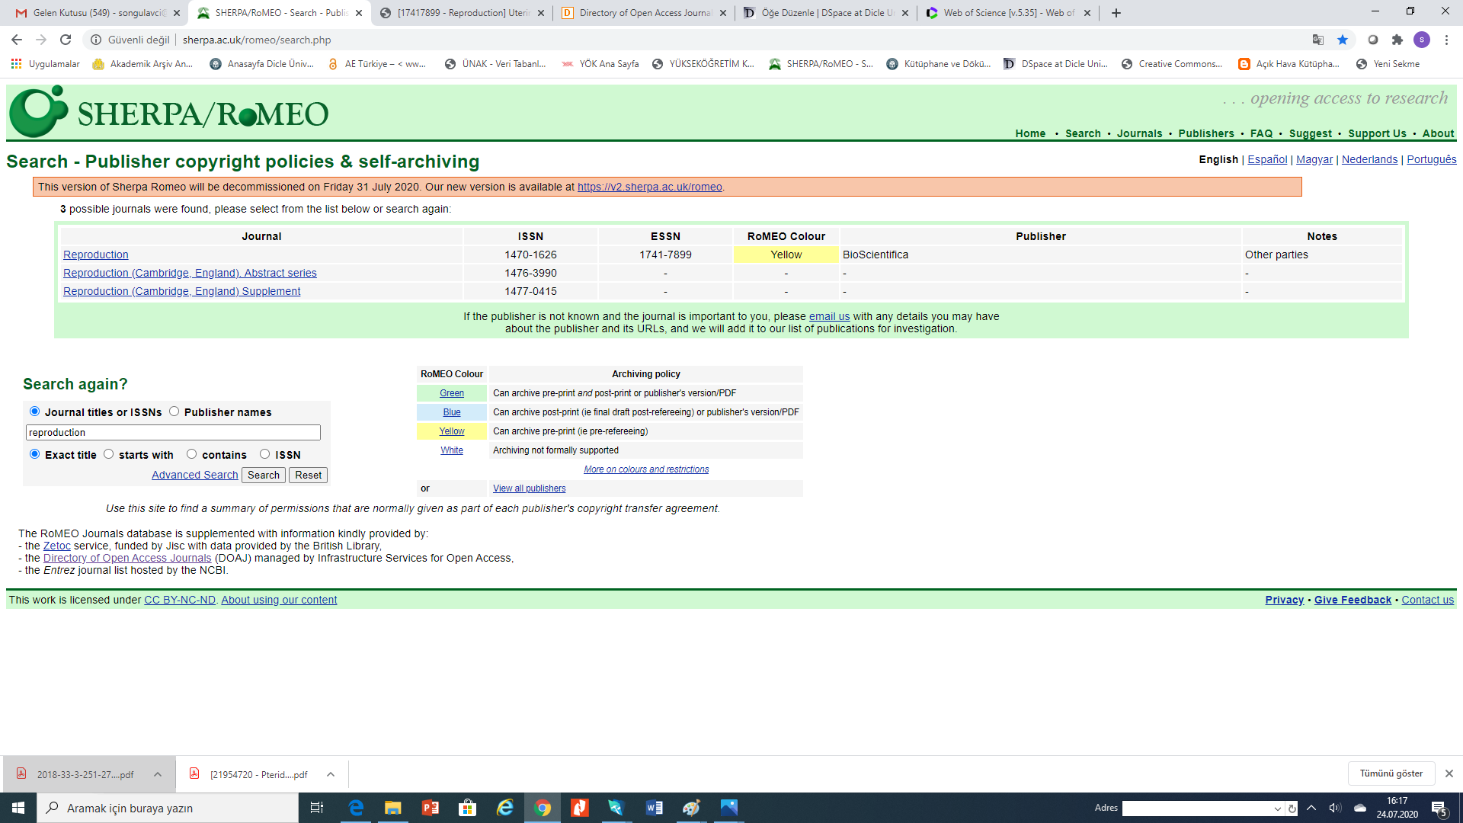
Task: Dismiss the downloads bar with the X
Action: [1449, 773]
